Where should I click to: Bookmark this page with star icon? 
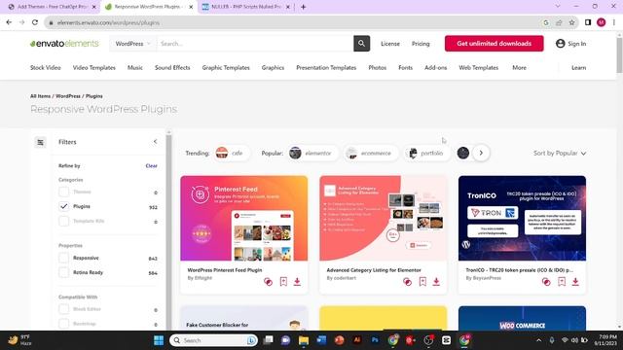(x=571, y=22)
